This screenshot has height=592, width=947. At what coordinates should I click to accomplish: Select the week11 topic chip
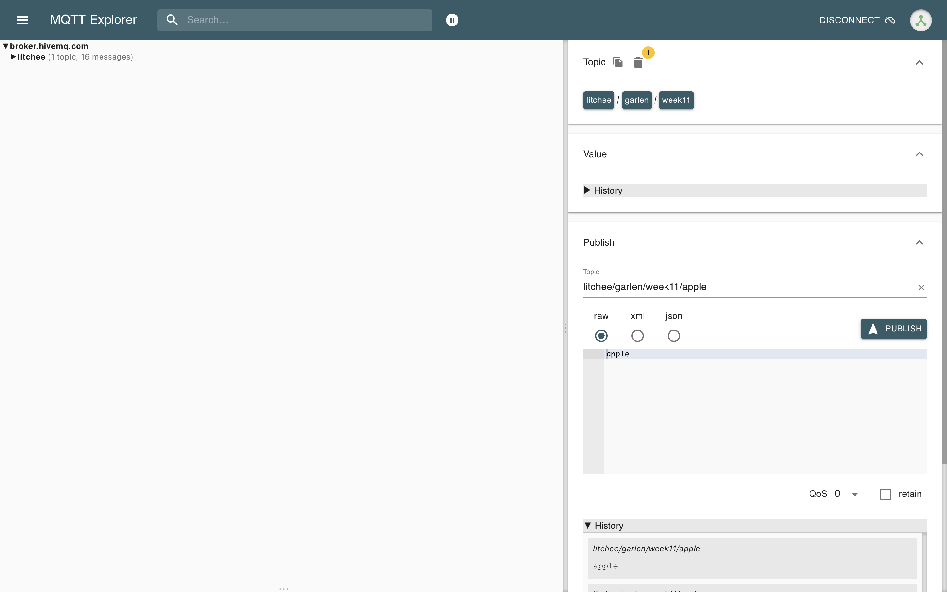click(x=676, y=100)
